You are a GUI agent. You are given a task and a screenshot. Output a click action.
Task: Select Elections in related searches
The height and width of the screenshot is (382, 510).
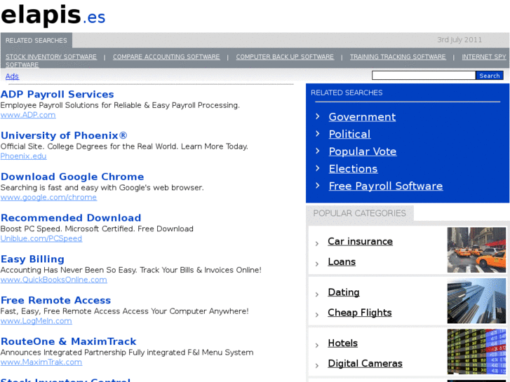(354, 169)
